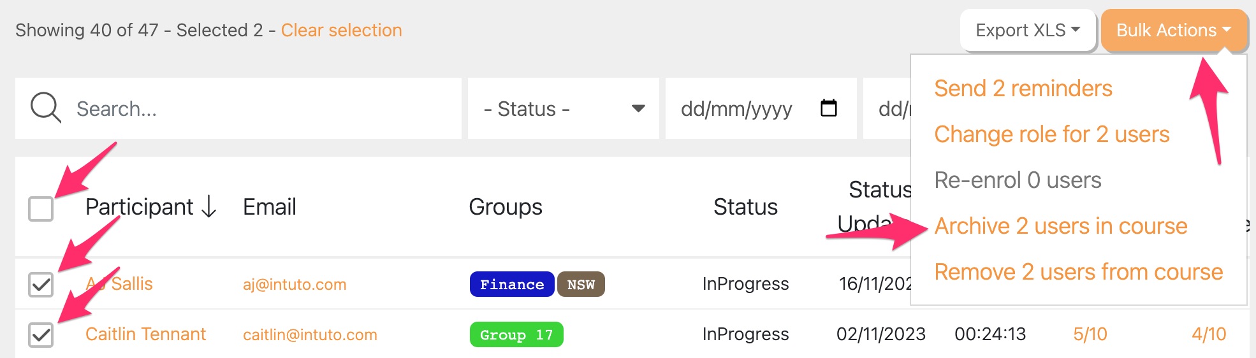
Task: Collapse the Bulk Actions dropdown
Action: click(x=1173, y=31)
